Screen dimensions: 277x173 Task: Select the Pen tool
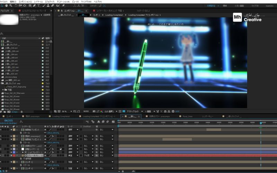34,6
